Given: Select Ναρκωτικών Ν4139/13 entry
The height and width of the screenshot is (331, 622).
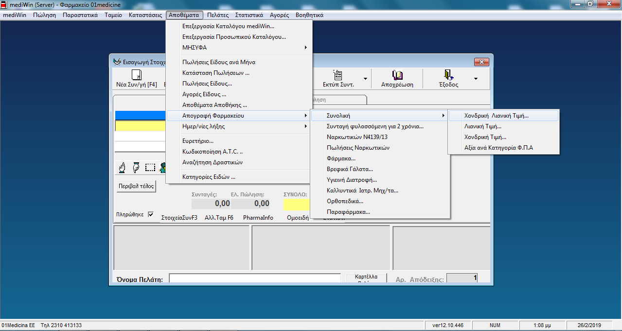Looking at the screenshot, I should [379, 137].
